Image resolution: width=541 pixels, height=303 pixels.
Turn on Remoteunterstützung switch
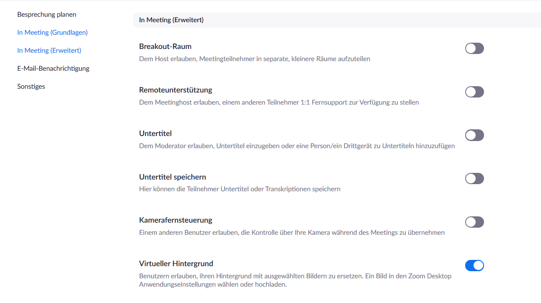coord(474,92)
